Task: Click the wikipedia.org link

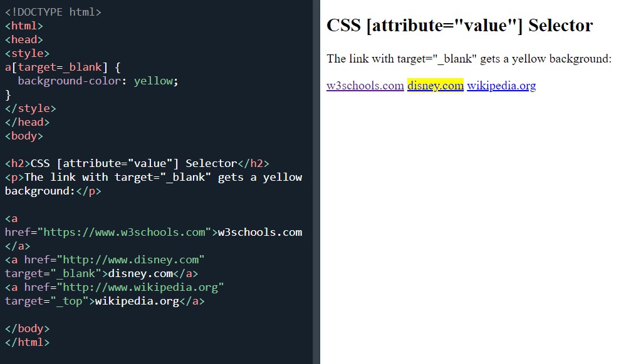Action: [x=500, y=85]
